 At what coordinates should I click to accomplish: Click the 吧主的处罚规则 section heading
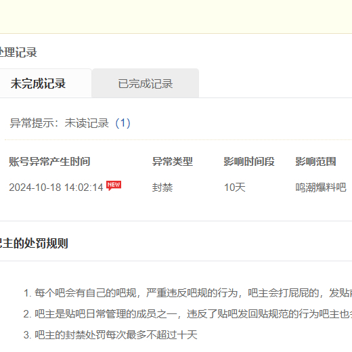click(x=34, y=243)
